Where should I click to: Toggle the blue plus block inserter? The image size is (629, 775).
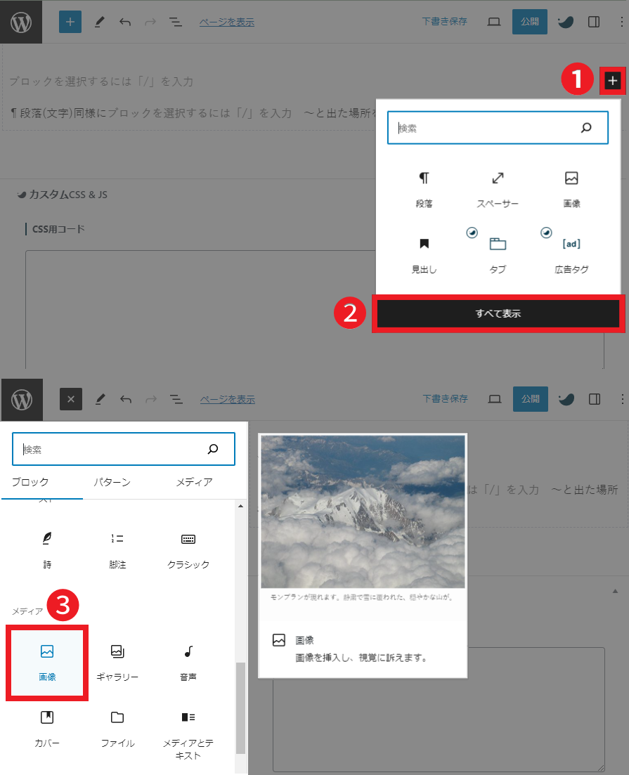point(70,22)
